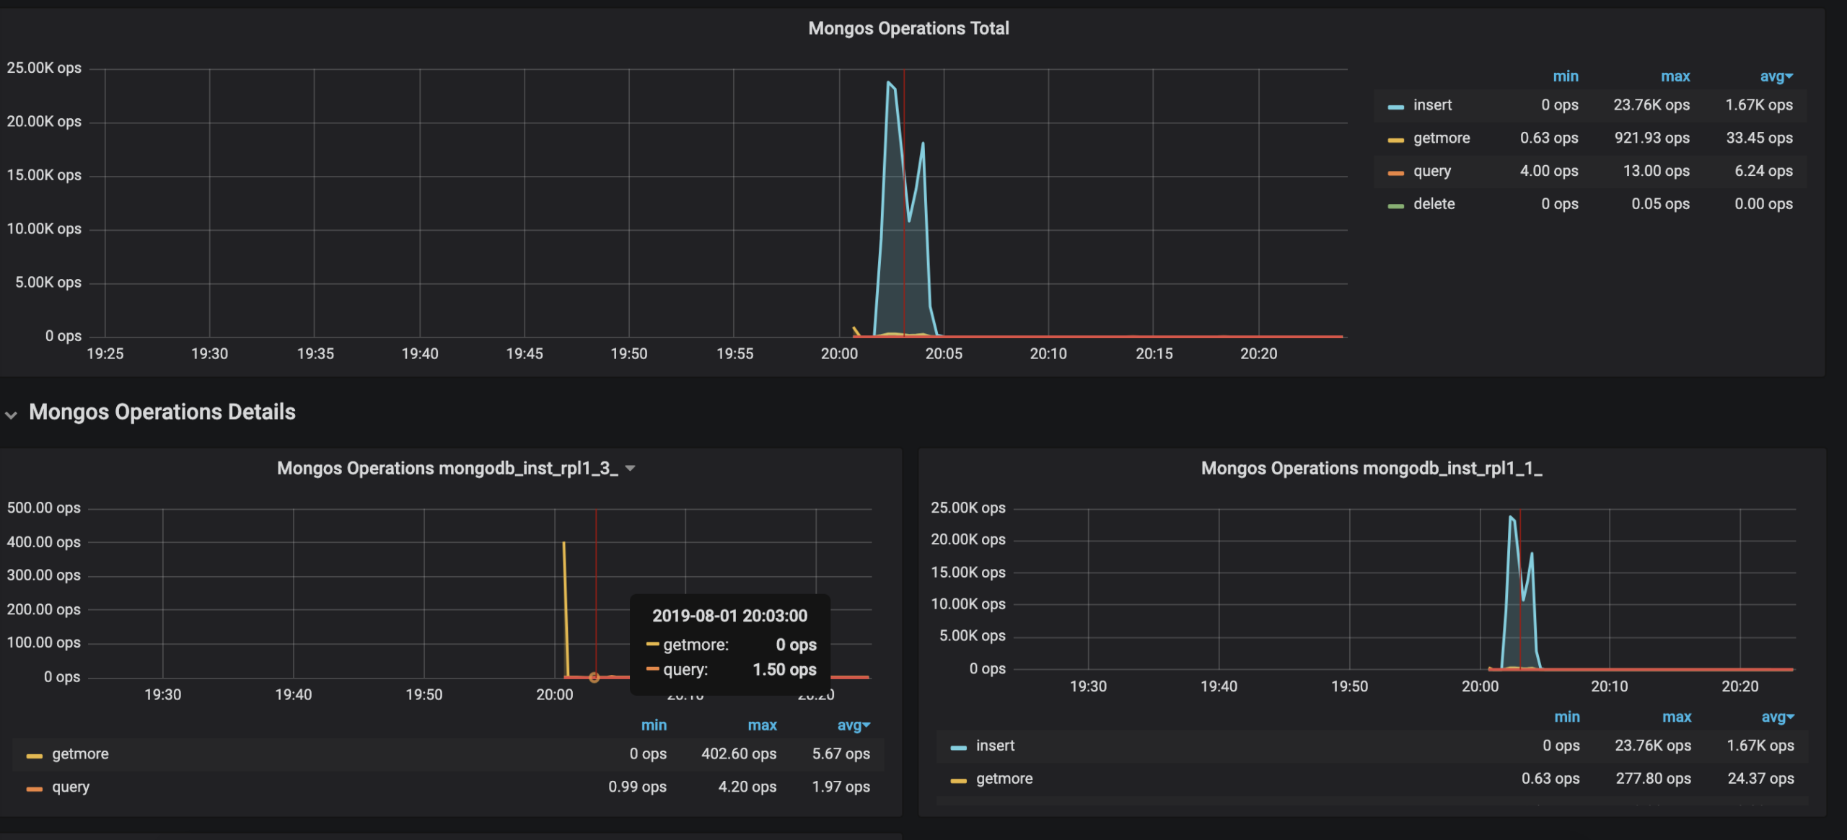Sort rpl1_3_ legend by max header
Viewport: 1847px width, 840px height.
pos(762,725)
